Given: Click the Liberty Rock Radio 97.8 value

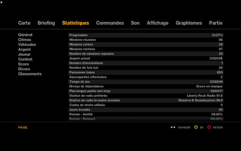Looking at the screenshot, I should pos(205,95).
